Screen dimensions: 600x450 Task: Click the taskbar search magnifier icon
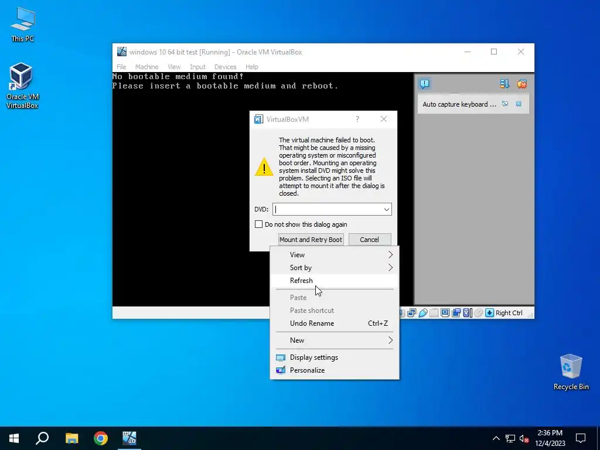(x=42, y=438)
